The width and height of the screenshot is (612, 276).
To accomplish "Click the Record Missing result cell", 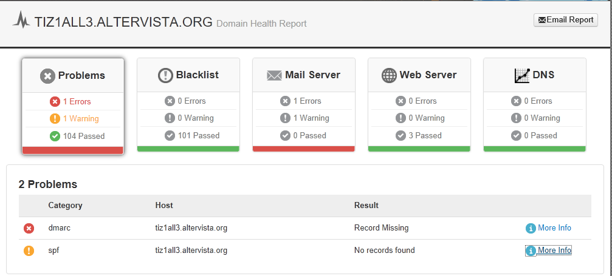I will click(381, 228).
